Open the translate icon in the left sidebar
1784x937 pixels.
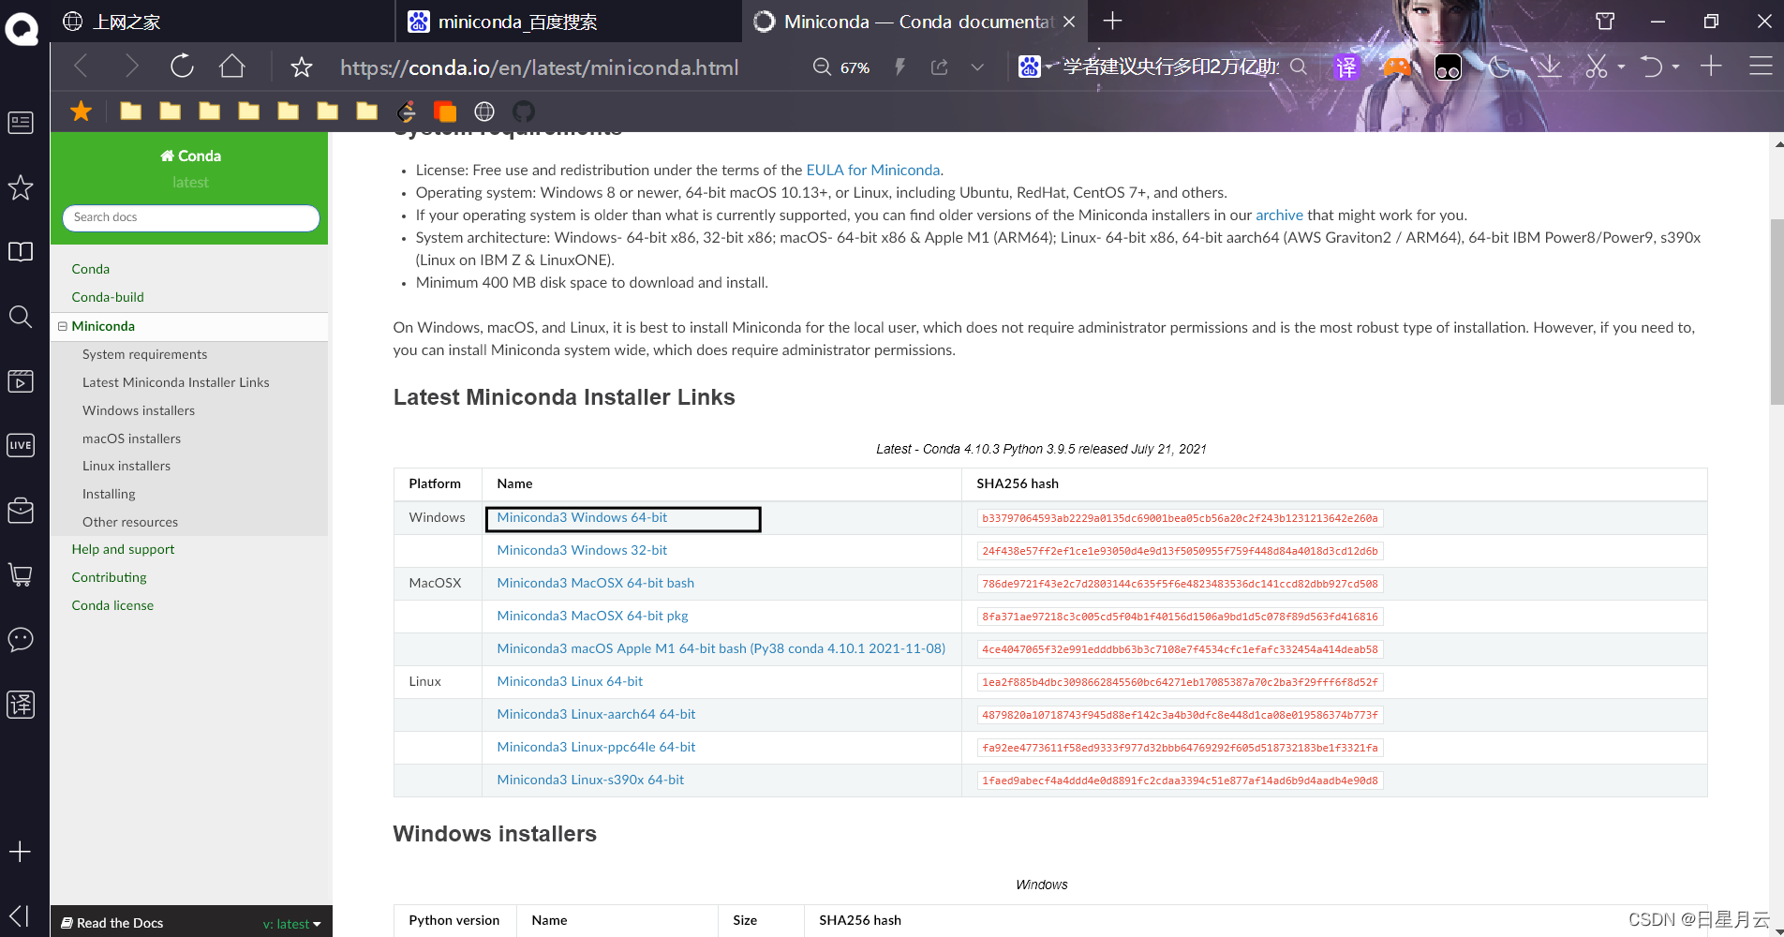point(21,704)
